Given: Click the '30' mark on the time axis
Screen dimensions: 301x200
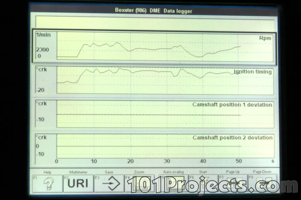Looking at the screenshot, I should coord(167,161).
